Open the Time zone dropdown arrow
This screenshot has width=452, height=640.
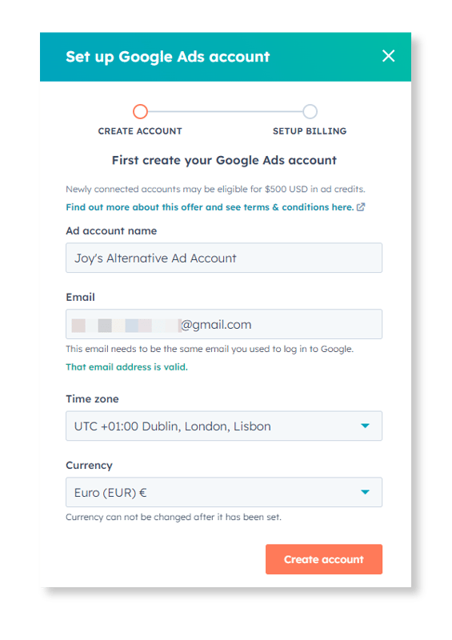(365, 426)
